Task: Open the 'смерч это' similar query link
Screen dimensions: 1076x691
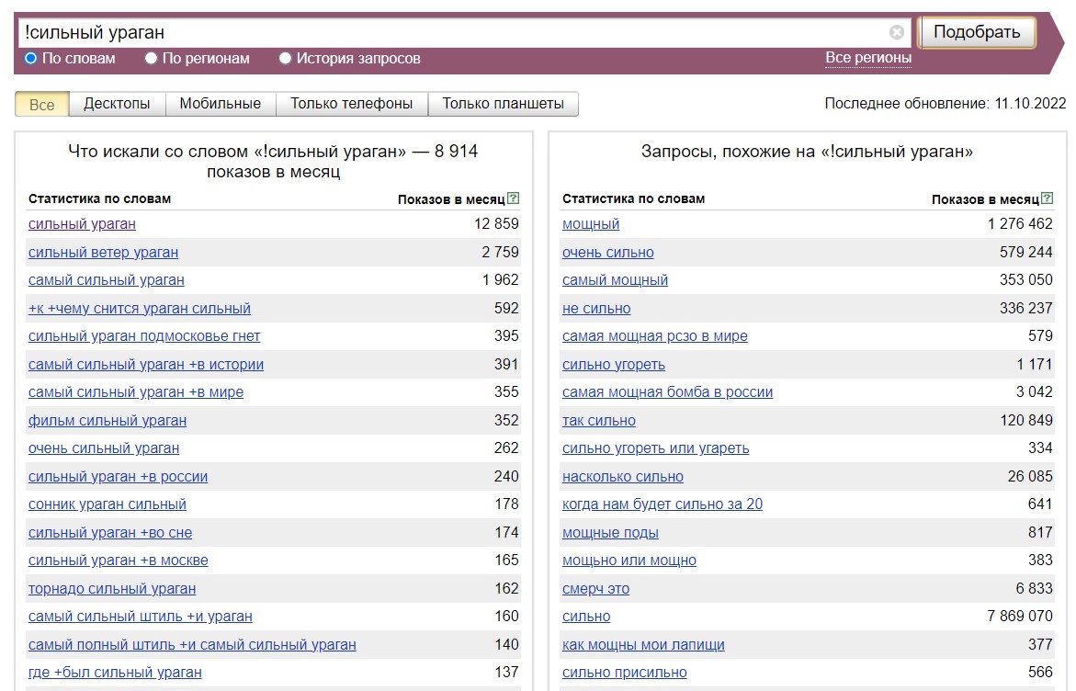Action: tap(595, 588)
